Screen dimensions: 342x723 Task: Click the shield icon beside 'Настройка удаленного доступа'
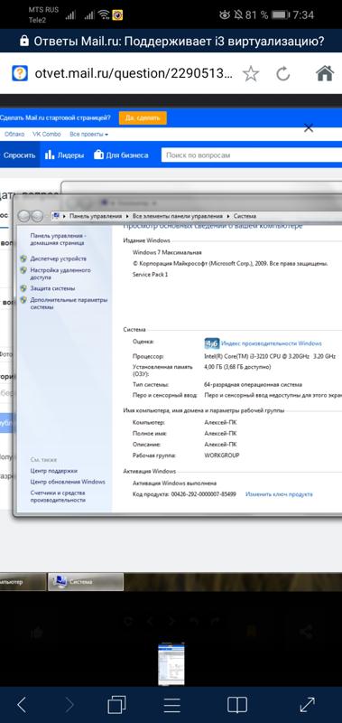point(24,270)
